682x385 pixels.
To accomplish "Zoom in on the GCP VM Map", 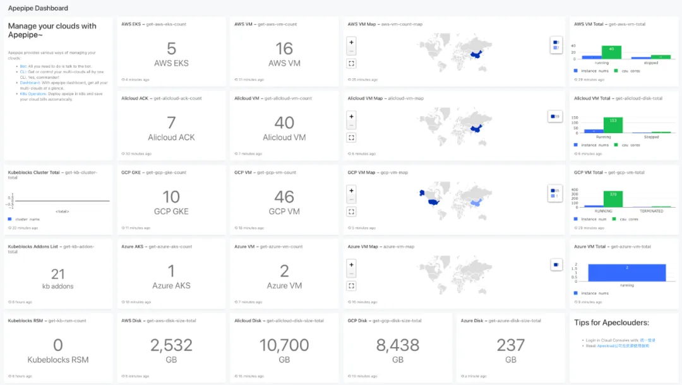I will point(352,190).
